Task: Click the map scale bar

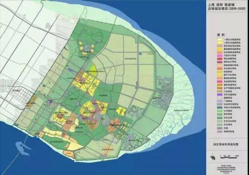Action: [x=230, y=157]
